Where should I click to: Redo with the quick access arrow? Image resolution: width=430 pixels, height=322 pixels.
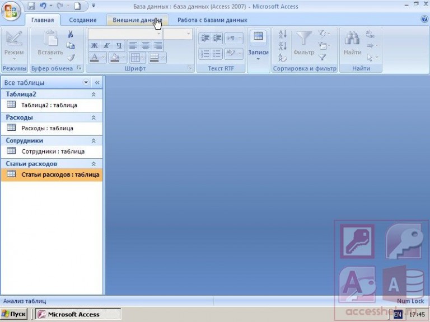[60, 6]
